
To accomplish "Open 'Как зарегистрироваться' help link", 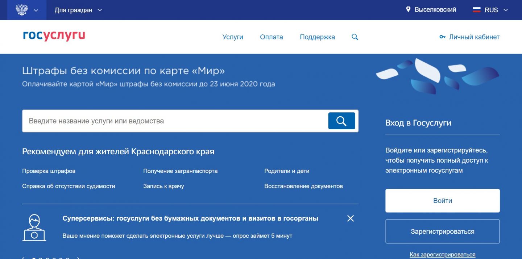I will [x=443, y=255].
